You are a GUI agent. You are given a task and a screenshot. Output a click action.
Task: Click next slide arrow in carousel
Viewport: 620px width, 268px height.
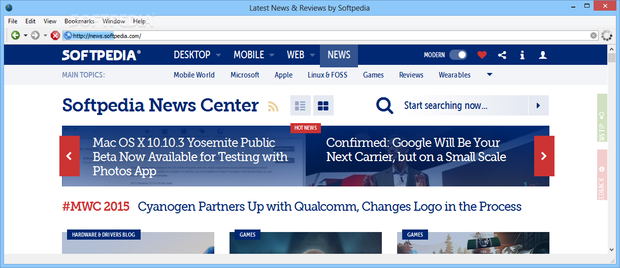pyautogui.click(x=544, y=156)
